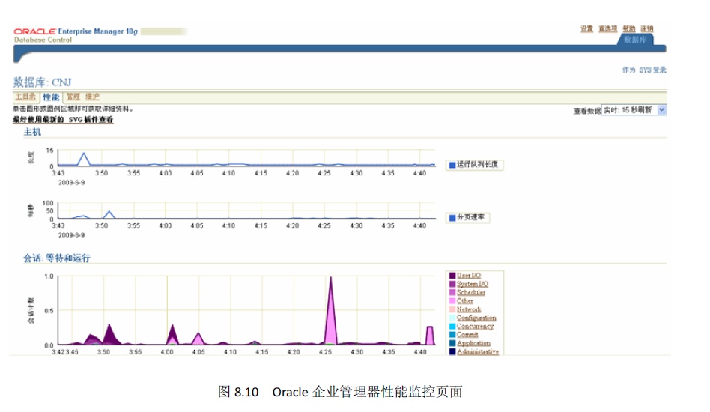The image size is (710, 412).
Task: Open the Application legend link
Action: tap(473, 343)
